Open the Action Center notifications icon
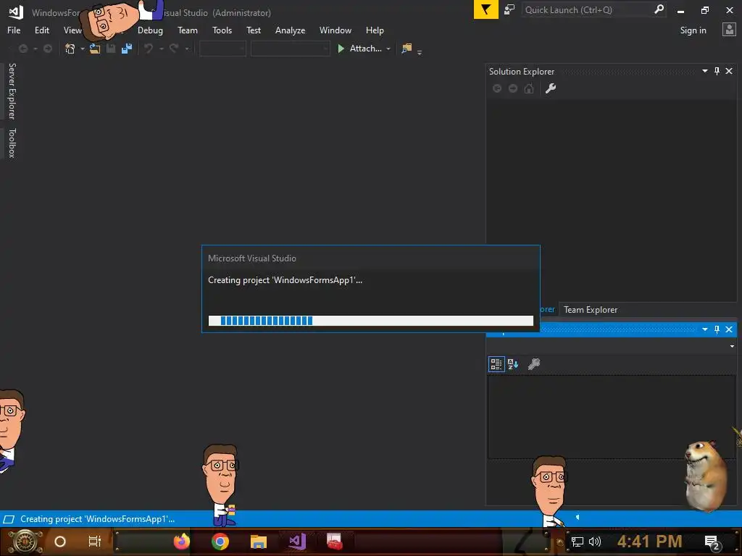Screen dimensions: 742x556 tap(712, 542)
